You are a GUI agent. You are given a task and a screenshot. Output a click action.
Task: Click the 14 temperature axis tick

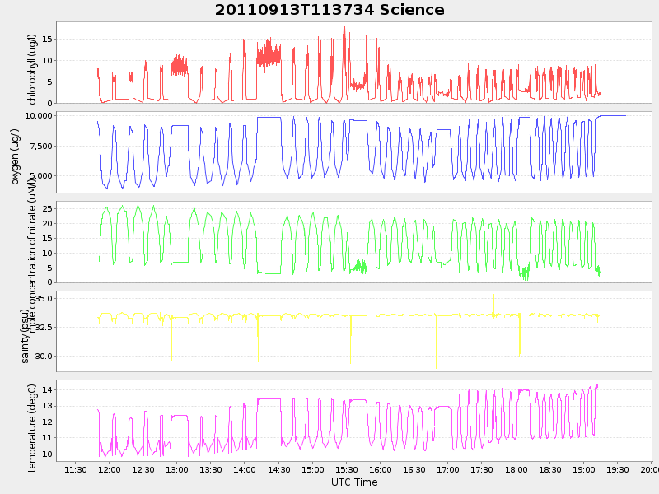click(47, 389)
